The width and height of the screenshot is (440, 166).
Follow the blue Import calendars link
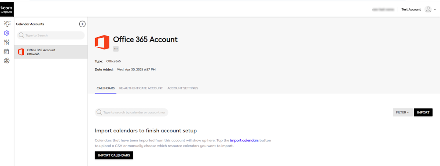tap(244, 140)
